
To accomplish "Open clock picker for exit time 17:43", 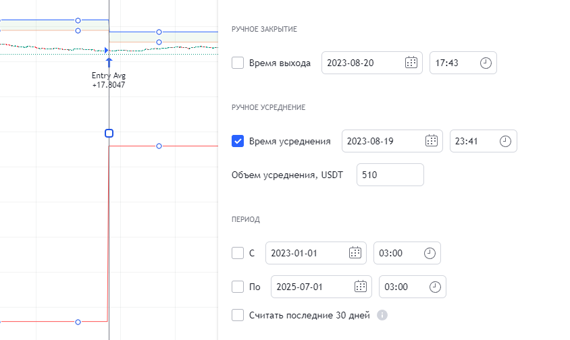I will click(486, 63).
